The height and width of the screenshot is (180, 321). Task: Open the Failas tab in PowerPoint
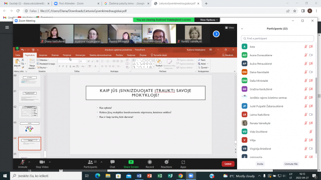18,55
